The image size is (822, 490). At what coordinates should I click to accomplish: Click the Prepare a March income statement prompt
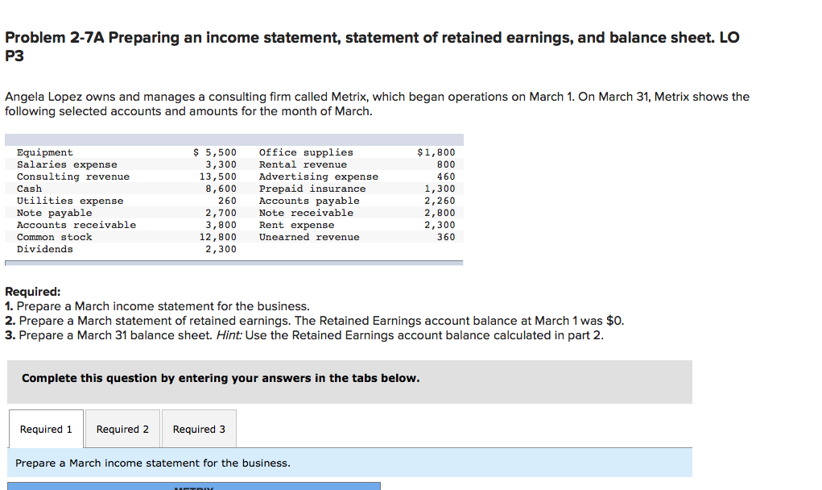149,463
